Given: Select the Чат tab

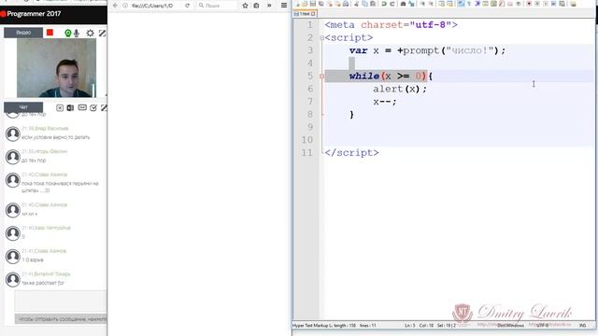Looking at the screenshot, I should coord(23,107).
